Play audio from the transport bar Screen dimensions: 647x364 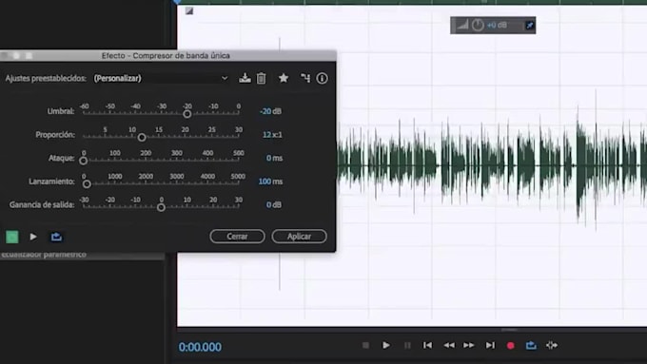click(x=386, y=345)
